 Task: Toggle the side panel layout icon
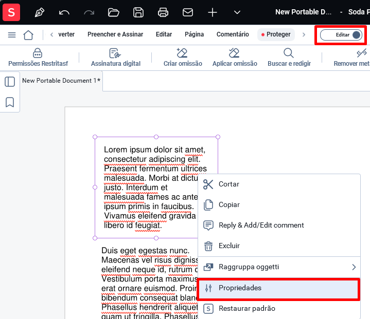point(10,82)
